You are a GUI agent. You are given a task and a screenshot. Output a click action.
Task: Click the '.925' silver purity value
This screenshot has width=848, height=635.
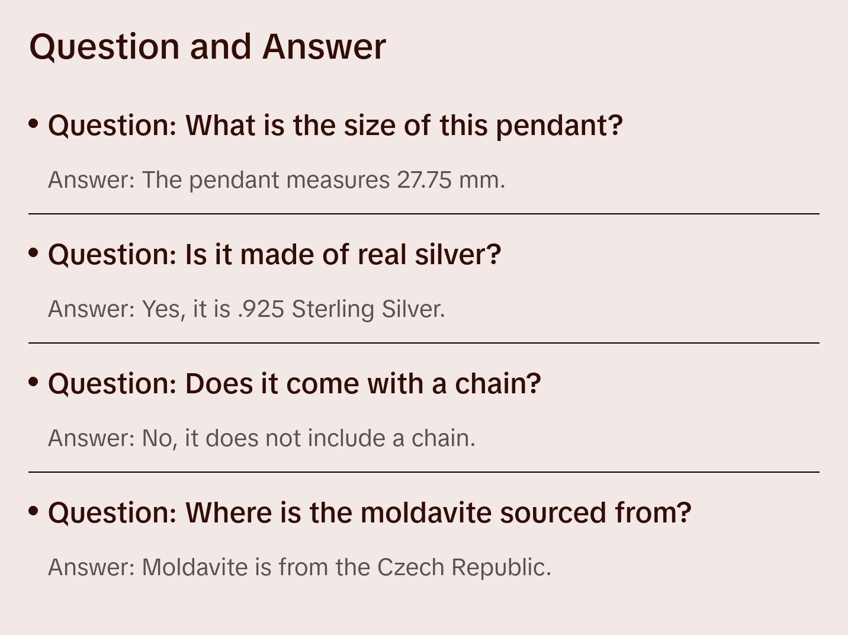(x=261, y=309)
